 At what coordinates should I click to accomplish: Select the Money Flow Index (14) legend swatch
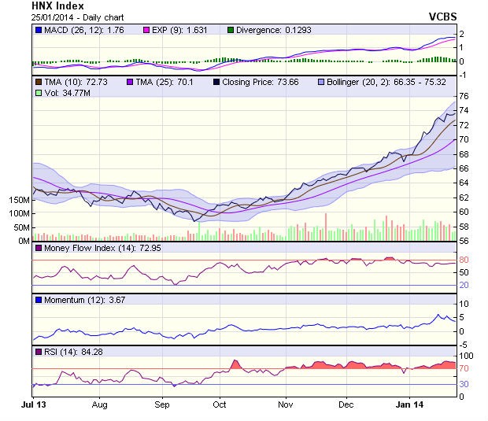coord(39,249)
